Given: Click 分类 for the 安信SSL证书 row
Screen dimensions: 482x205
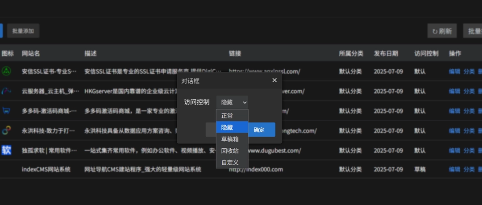Looking at the screenshot, I should tap(469, 71).
